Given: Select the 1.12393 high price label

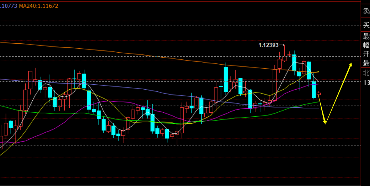Looking at the screenshot, I should (269, 45).
